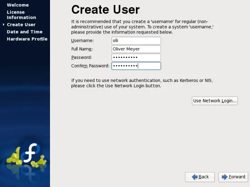Select Hardware Profile in the sidebar
Screen dimensions: 250x187
click(x=27, y=39)
